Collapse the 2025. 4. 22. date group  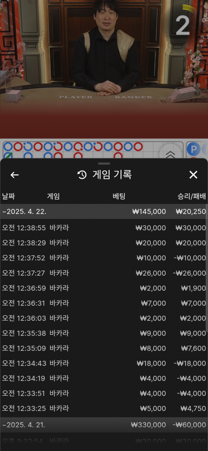click(x=24, y=211)
